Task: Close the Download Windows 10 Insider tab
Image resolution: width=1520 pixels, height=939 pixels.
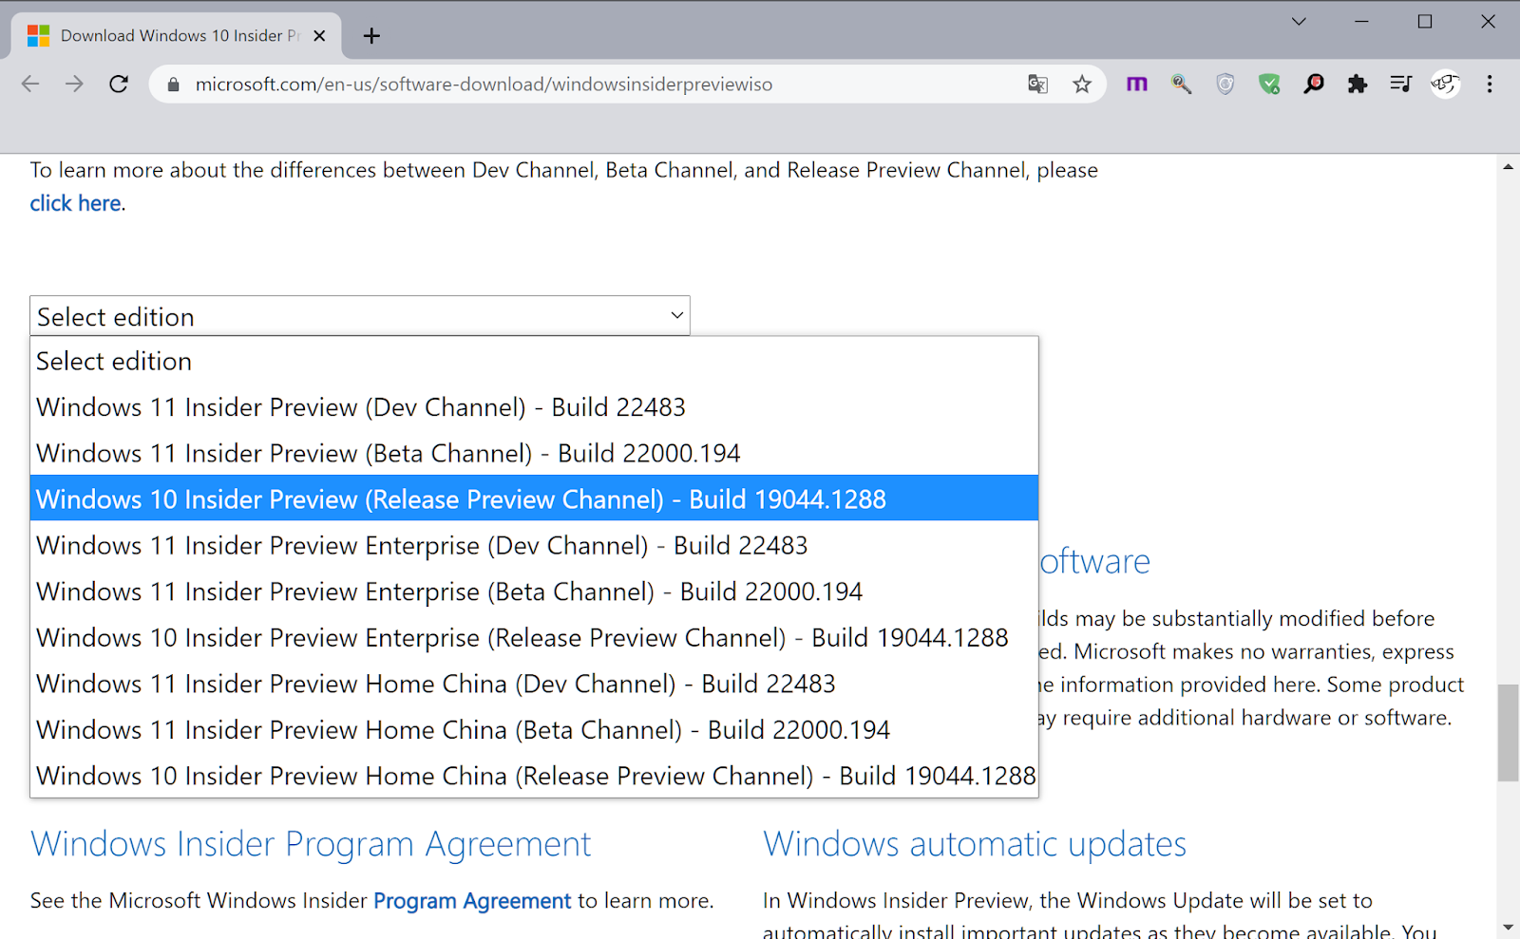Action: click(x=319, y=36)
